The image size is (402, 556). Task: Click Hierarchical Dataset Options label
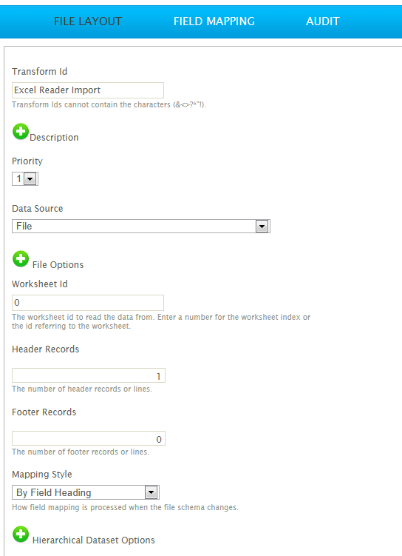tap(94, 540)
